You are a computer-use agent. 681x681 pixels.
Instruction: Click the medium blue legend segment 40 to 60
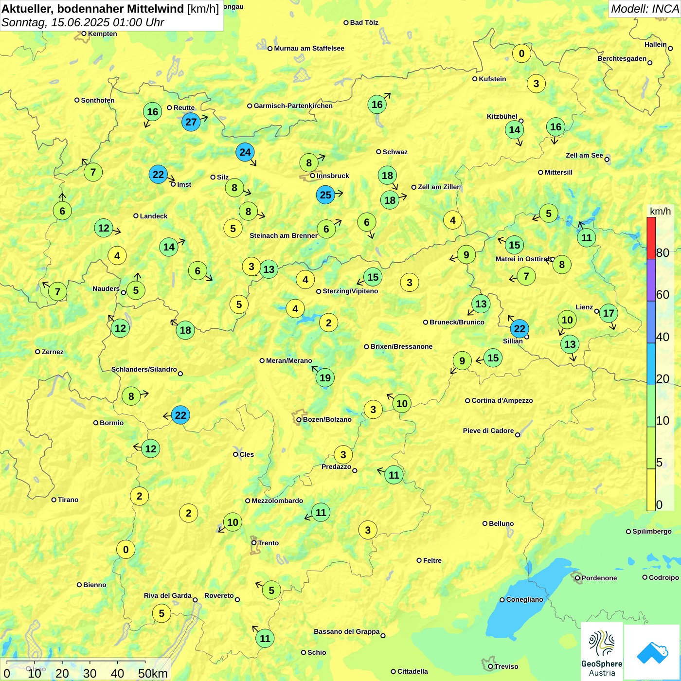pyautogui.click(x=651, y=322)
